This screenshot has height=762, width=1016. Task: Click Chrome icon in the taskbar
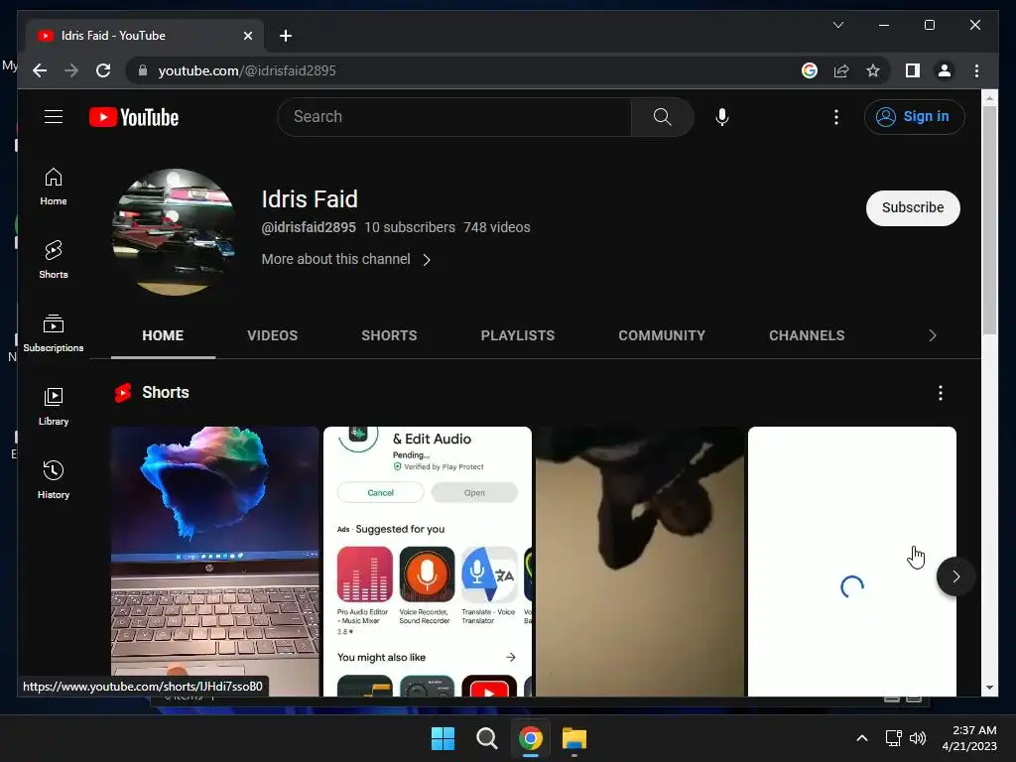(x=530, y=738)
